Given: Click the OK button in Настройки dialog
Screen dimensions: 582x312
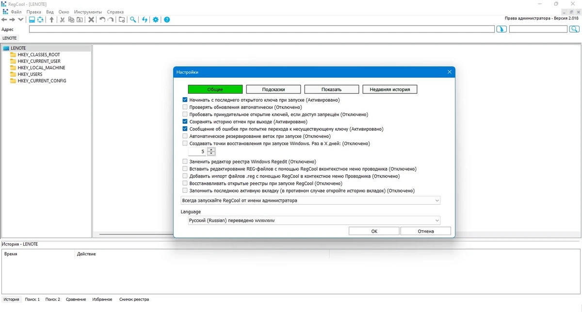Looking at the screenshot, I should 374,231.
